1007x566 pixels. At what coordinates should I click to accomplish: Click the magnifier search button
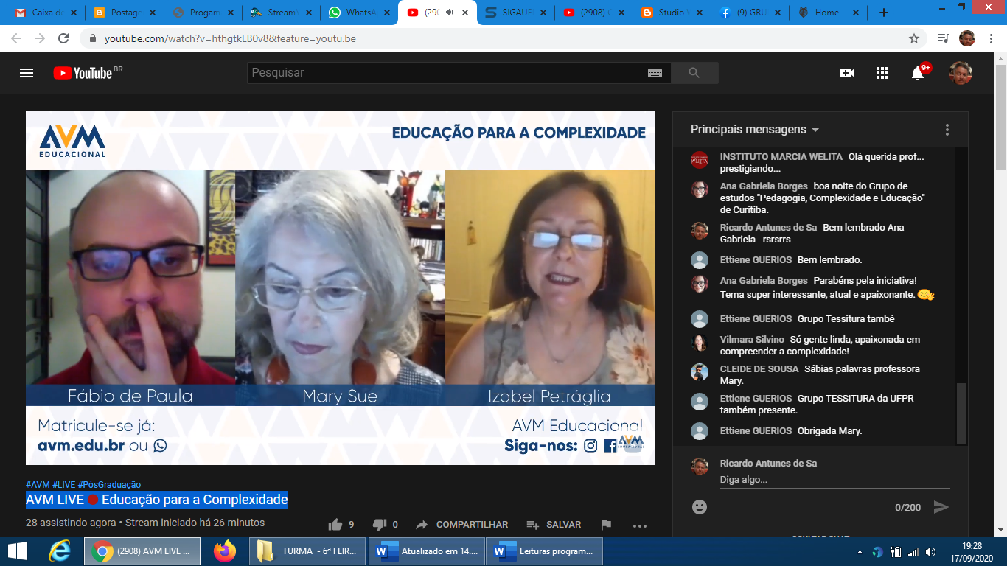coord(694,73)
